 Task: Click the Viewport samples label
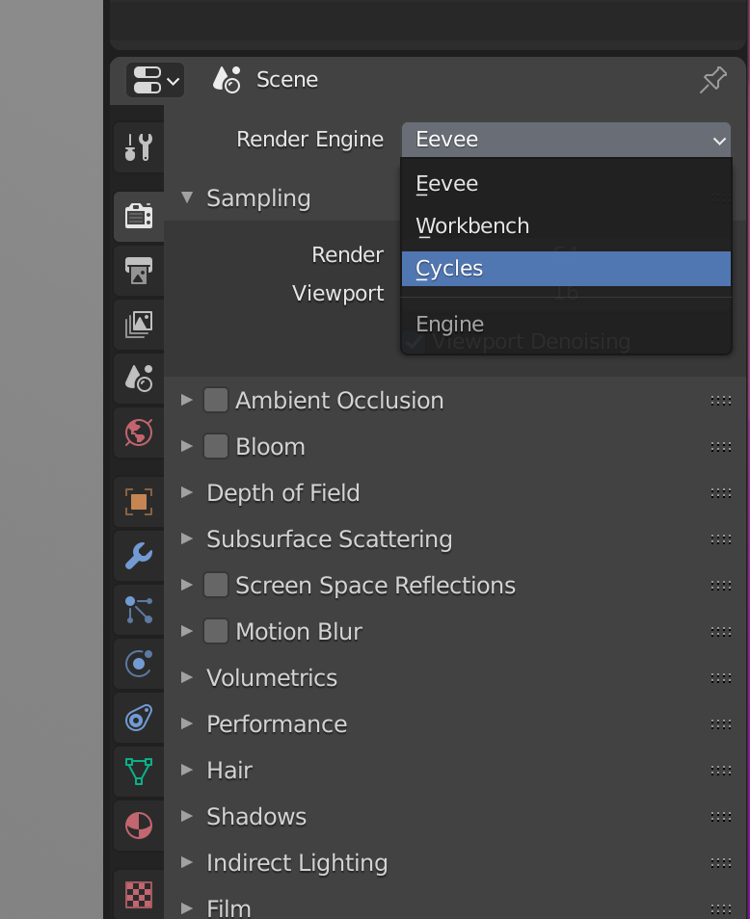pyautogui.click(x=338, y=293)
